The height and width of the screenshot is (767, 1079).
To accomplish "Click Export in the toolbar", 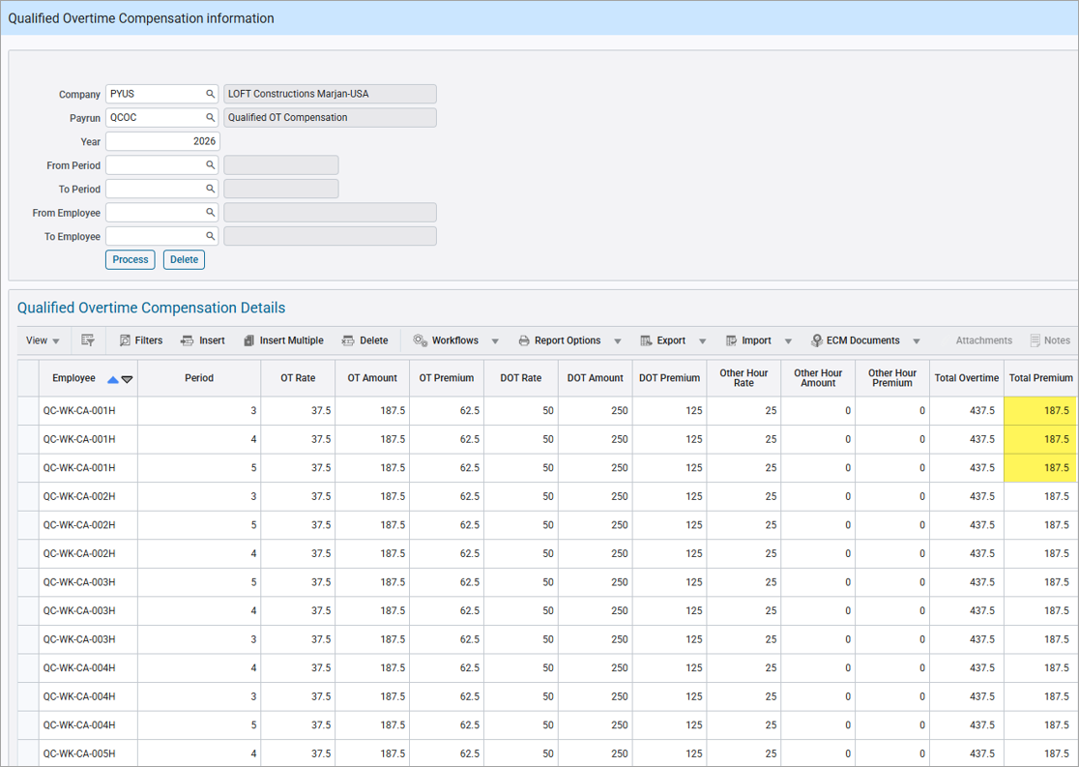I will [x=663, y=340].
